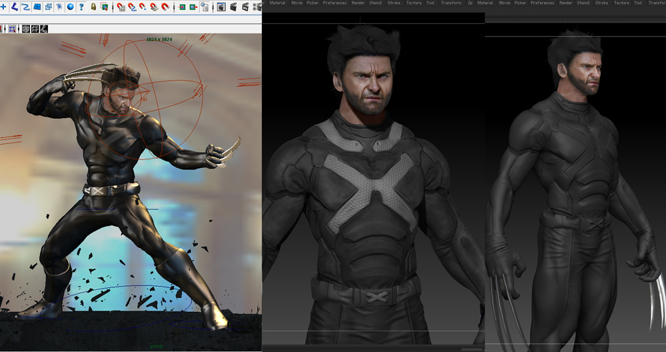Open the right ZBrush Picker menu

(520, 3)
